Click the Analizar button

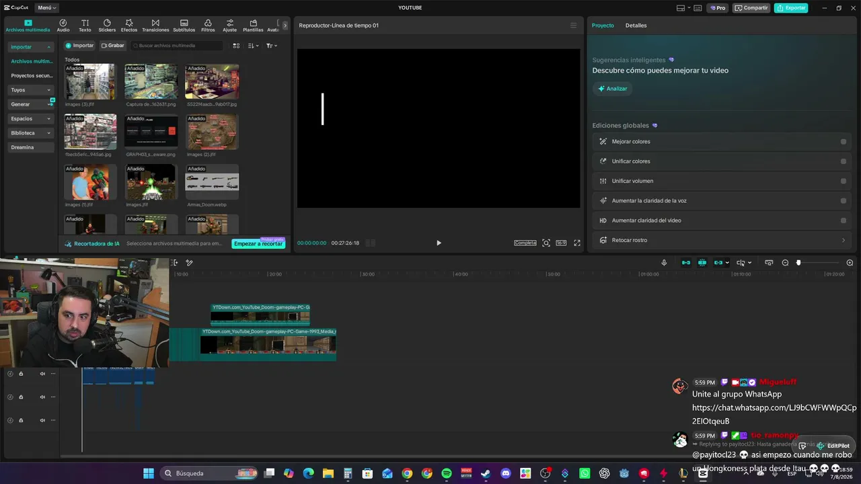(612, 89)
